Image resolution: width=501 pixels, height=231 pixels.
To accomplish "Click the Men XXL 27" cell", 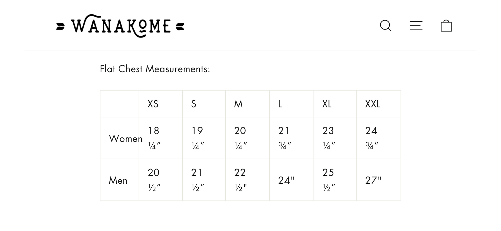I will [x=373, y=180].
